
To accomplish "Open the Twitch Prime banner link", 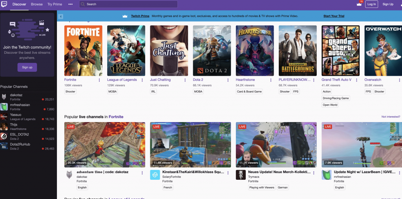I will point(140,16).
